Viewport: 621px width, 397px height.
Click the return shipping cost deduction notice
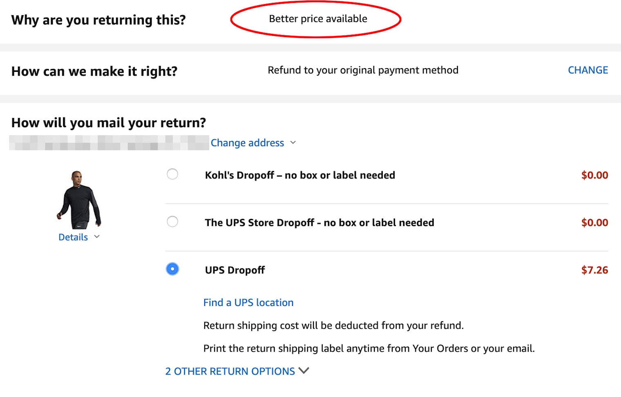pyautogui.click(x=333, y=326)
